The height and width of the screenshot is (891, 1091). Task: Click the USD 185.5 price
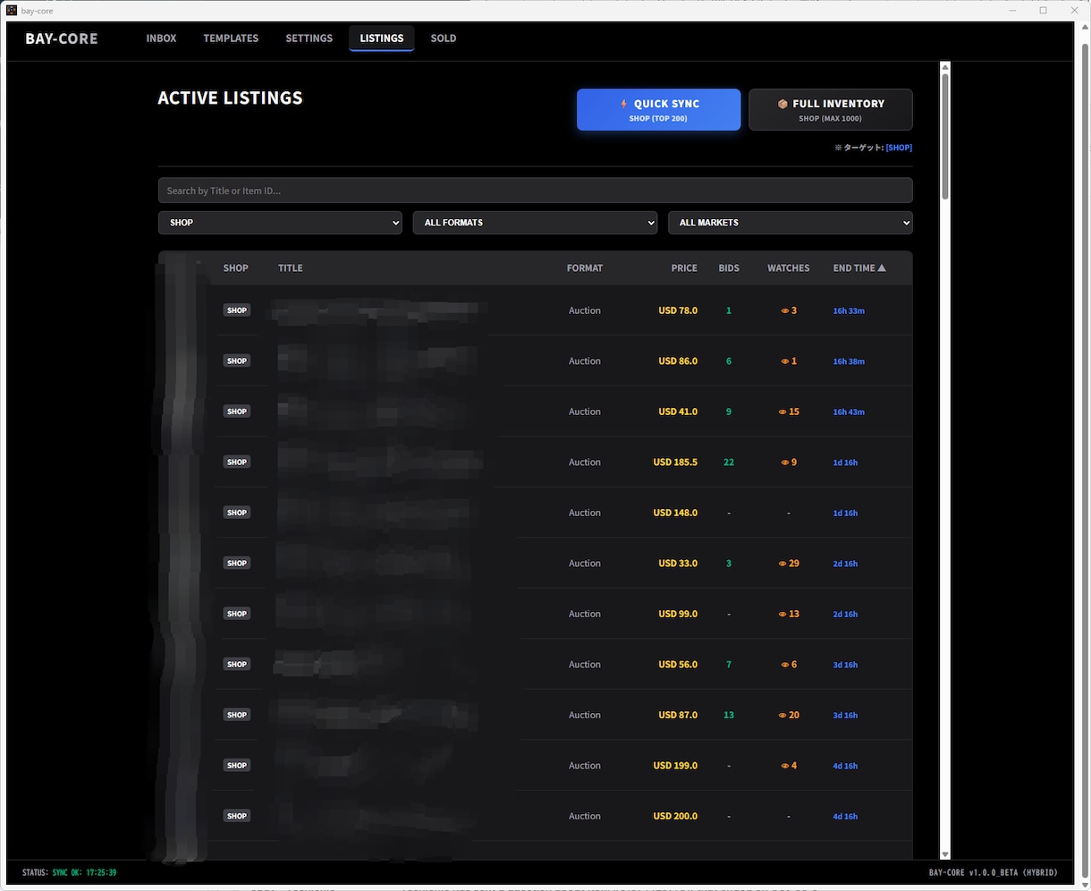pyautogui.click(x=675, y=462)
